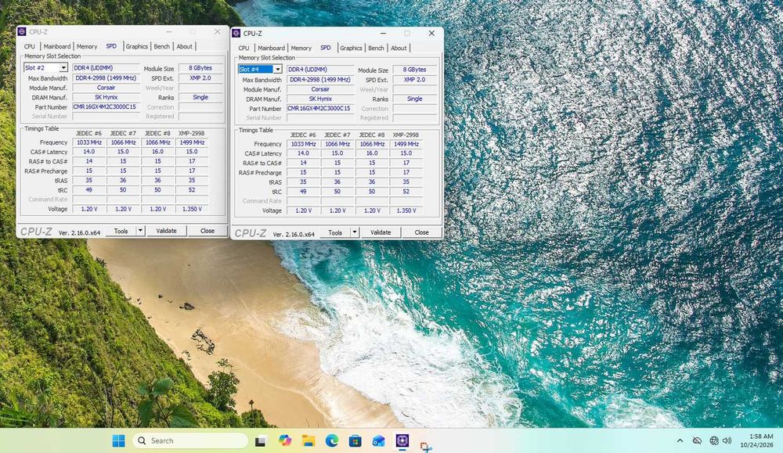Expand Tools arrow in the Slot #2 window
Viewport: 783px width, 453px height.
click(140, 231)
